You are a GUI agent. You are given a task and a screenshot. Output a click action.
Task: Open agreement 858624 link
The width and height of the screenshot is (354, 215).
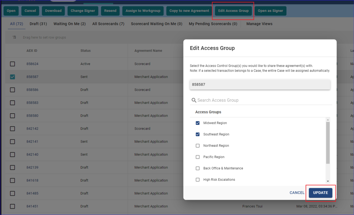(x=32, y=64)
